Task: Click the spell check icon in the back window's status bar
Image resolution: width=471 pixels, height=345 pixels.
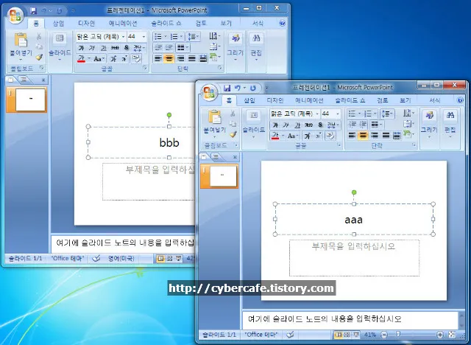Action: pos(96,259)
